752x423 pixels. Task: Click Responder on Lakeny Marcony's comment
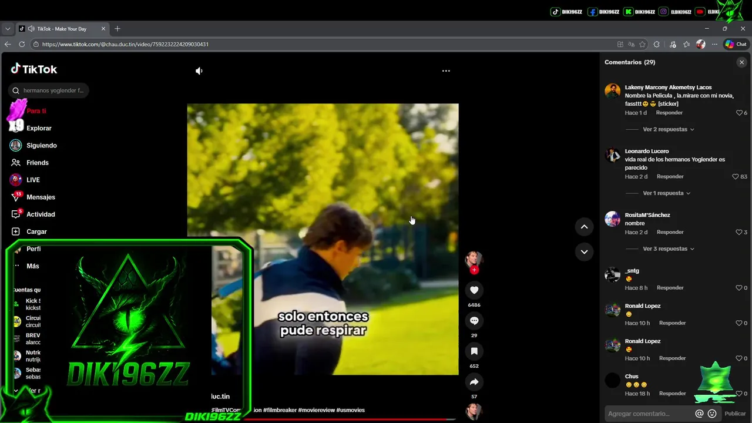coord(669,113)
